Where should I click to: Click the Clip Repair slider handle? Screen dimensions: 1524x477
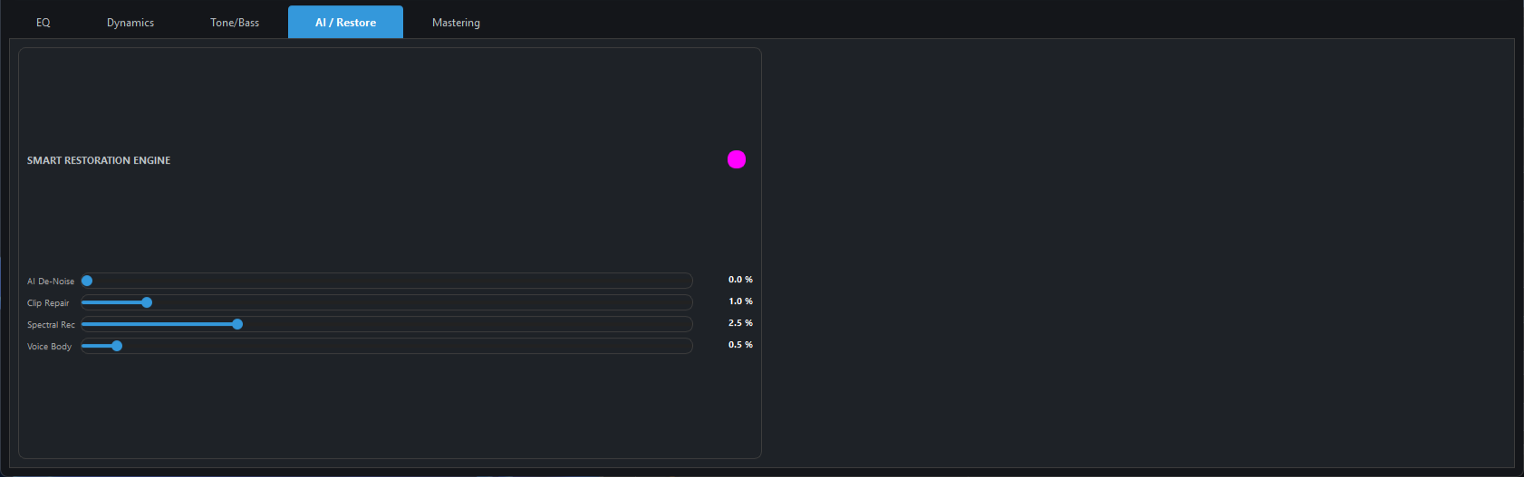(x=147, y=302)
